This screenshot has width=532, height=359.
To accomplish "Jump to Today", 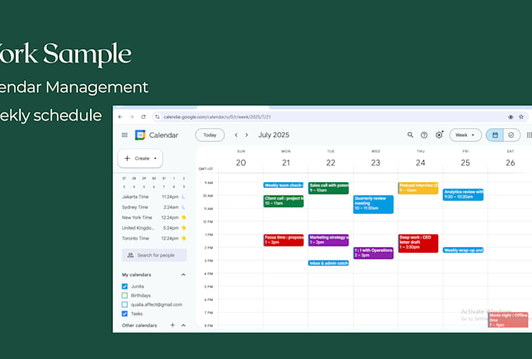I will coord(210,135).
